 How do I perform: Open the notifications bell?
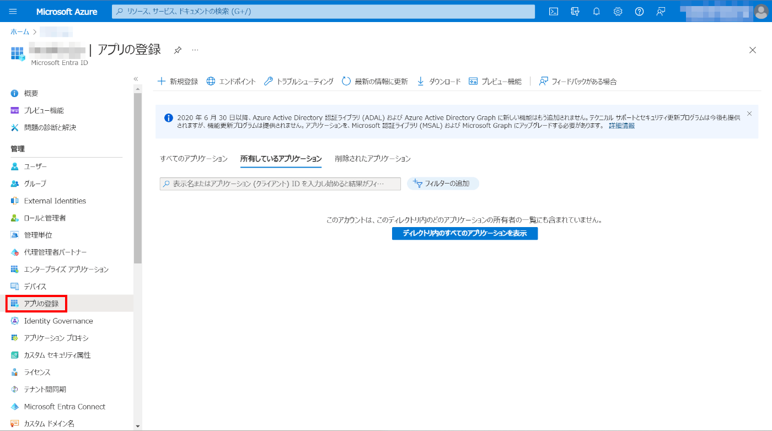pyautogui.click(x=597, y=12)
